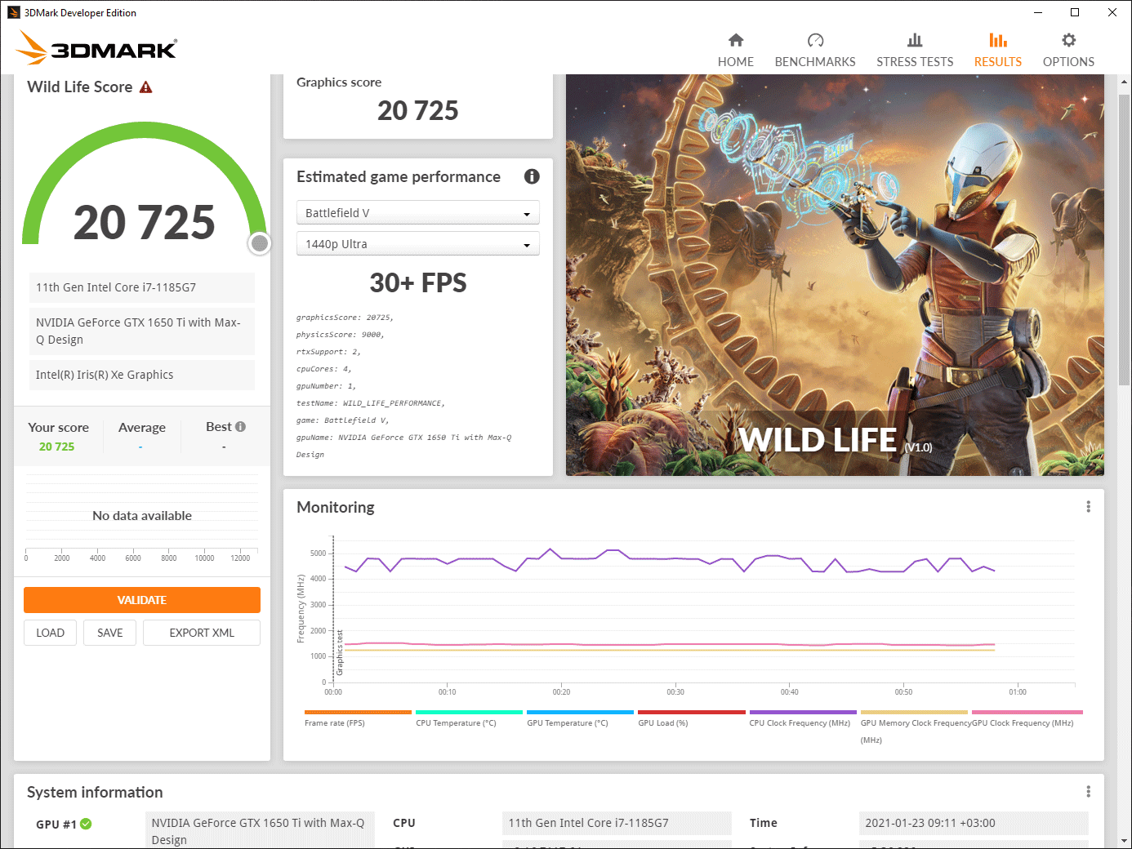The image size is (1132, 849).
Task: Toggle the GPU Memory Clock Frequency legend
Action: (x=914, y=727)
